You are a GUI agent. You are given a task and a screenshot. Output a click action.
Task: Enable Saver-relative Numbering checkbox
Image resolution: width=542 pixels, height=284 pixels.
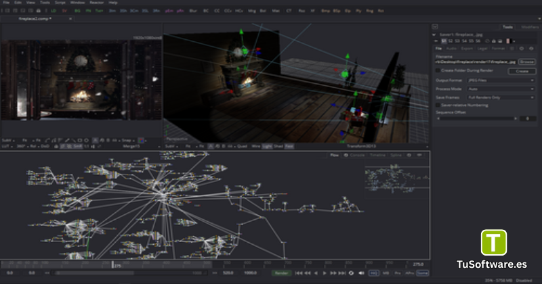(438, 105)
